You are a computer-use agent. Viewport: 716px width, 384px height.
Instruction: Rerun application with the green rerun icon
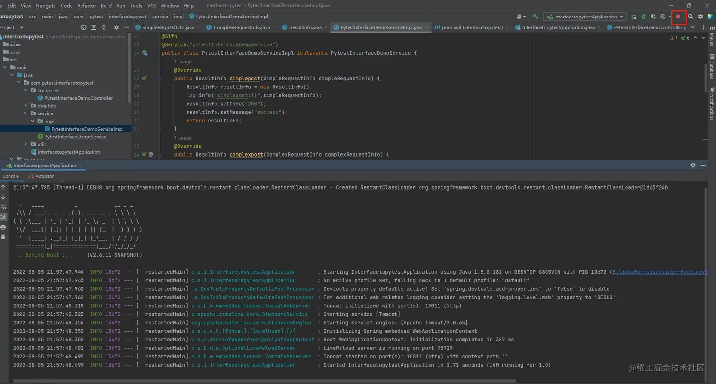(634, 17)
